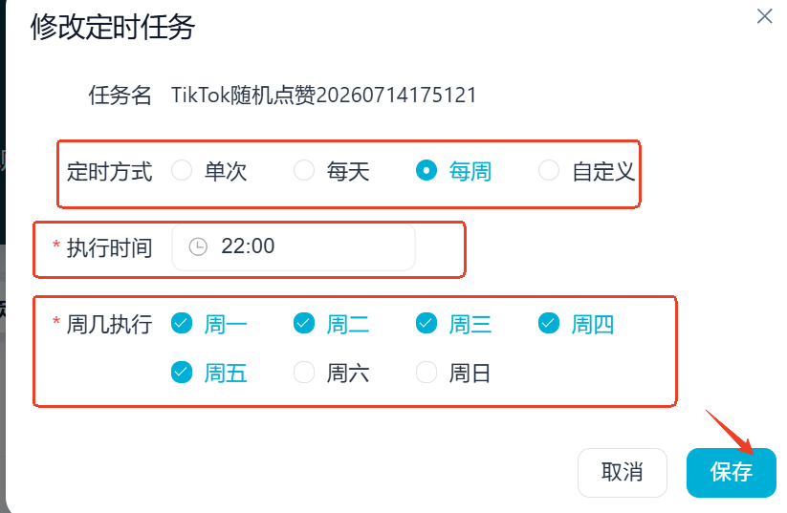Viewport: 787px width, 513px height.
Task: Close the modify scheduled task dialog
Action: 764,16
